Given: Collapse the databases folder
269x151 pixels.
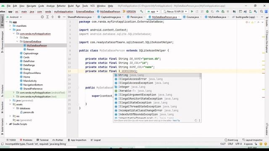Looking at the screenshot, I should (x=14, y=108).
